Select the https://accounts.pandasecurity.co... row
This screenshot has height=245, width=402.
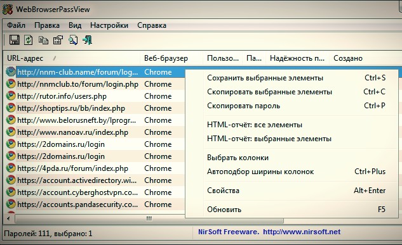pyautogui.click(x=77, y=204)
